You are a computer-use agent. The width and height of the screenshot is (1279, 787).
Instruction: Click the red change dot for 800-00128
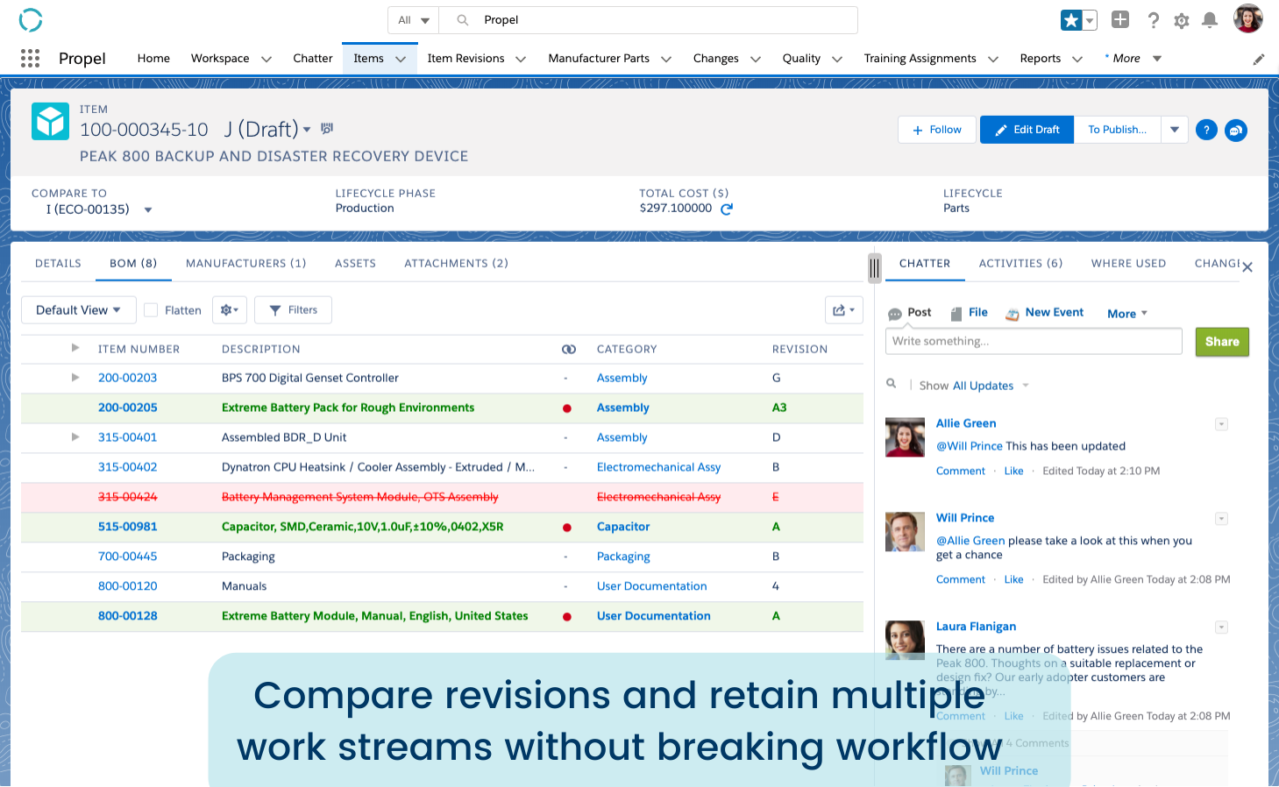pyautogui.click(x=567, y=617)
